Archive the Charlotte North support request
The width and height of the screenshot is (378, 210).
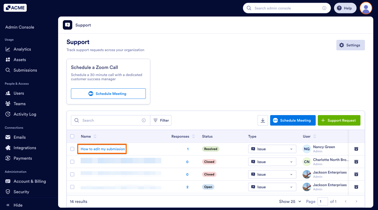tap(356, 162)
